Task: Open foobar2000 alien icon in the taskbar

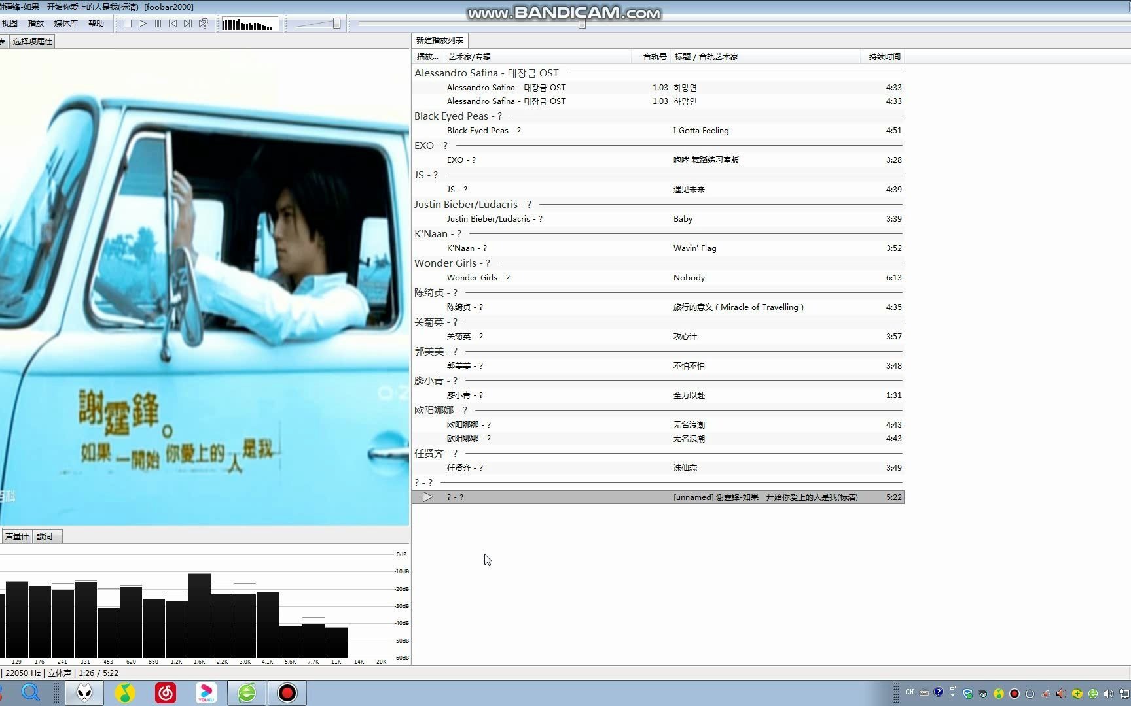Action: click(x=84, y=693)
